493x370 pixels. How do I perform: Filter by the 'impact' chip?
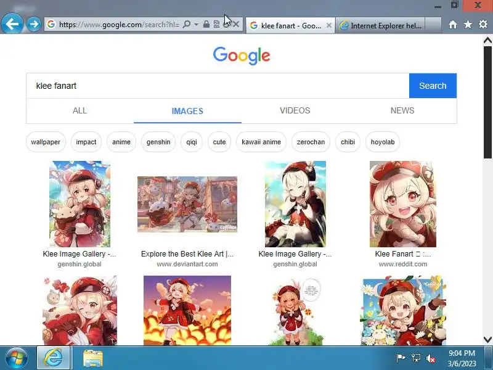point(86,142)
